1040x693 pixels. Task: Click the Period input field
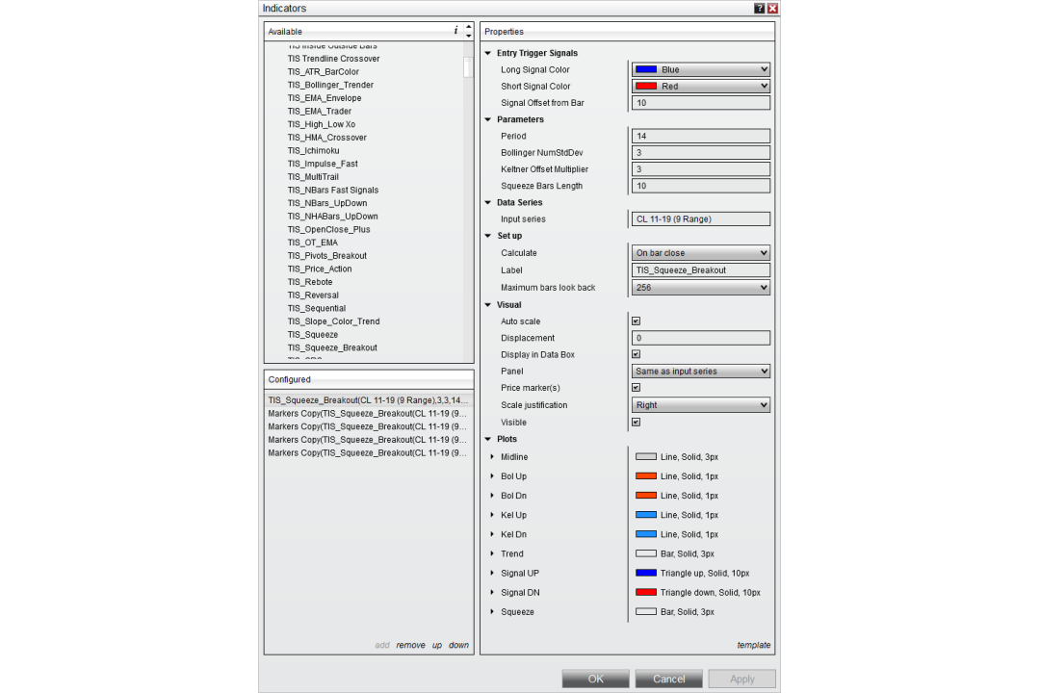point(700,136)
